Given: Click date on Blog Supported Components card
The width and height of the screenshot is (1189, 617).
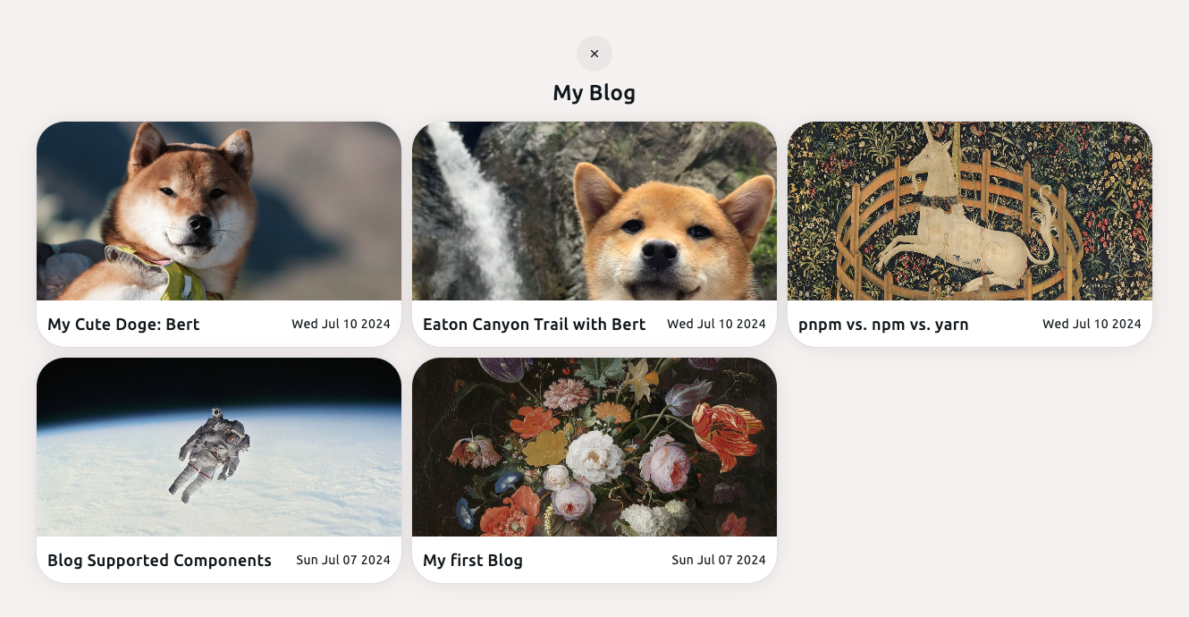Looking at the screenshot, I should coord(343,560).
